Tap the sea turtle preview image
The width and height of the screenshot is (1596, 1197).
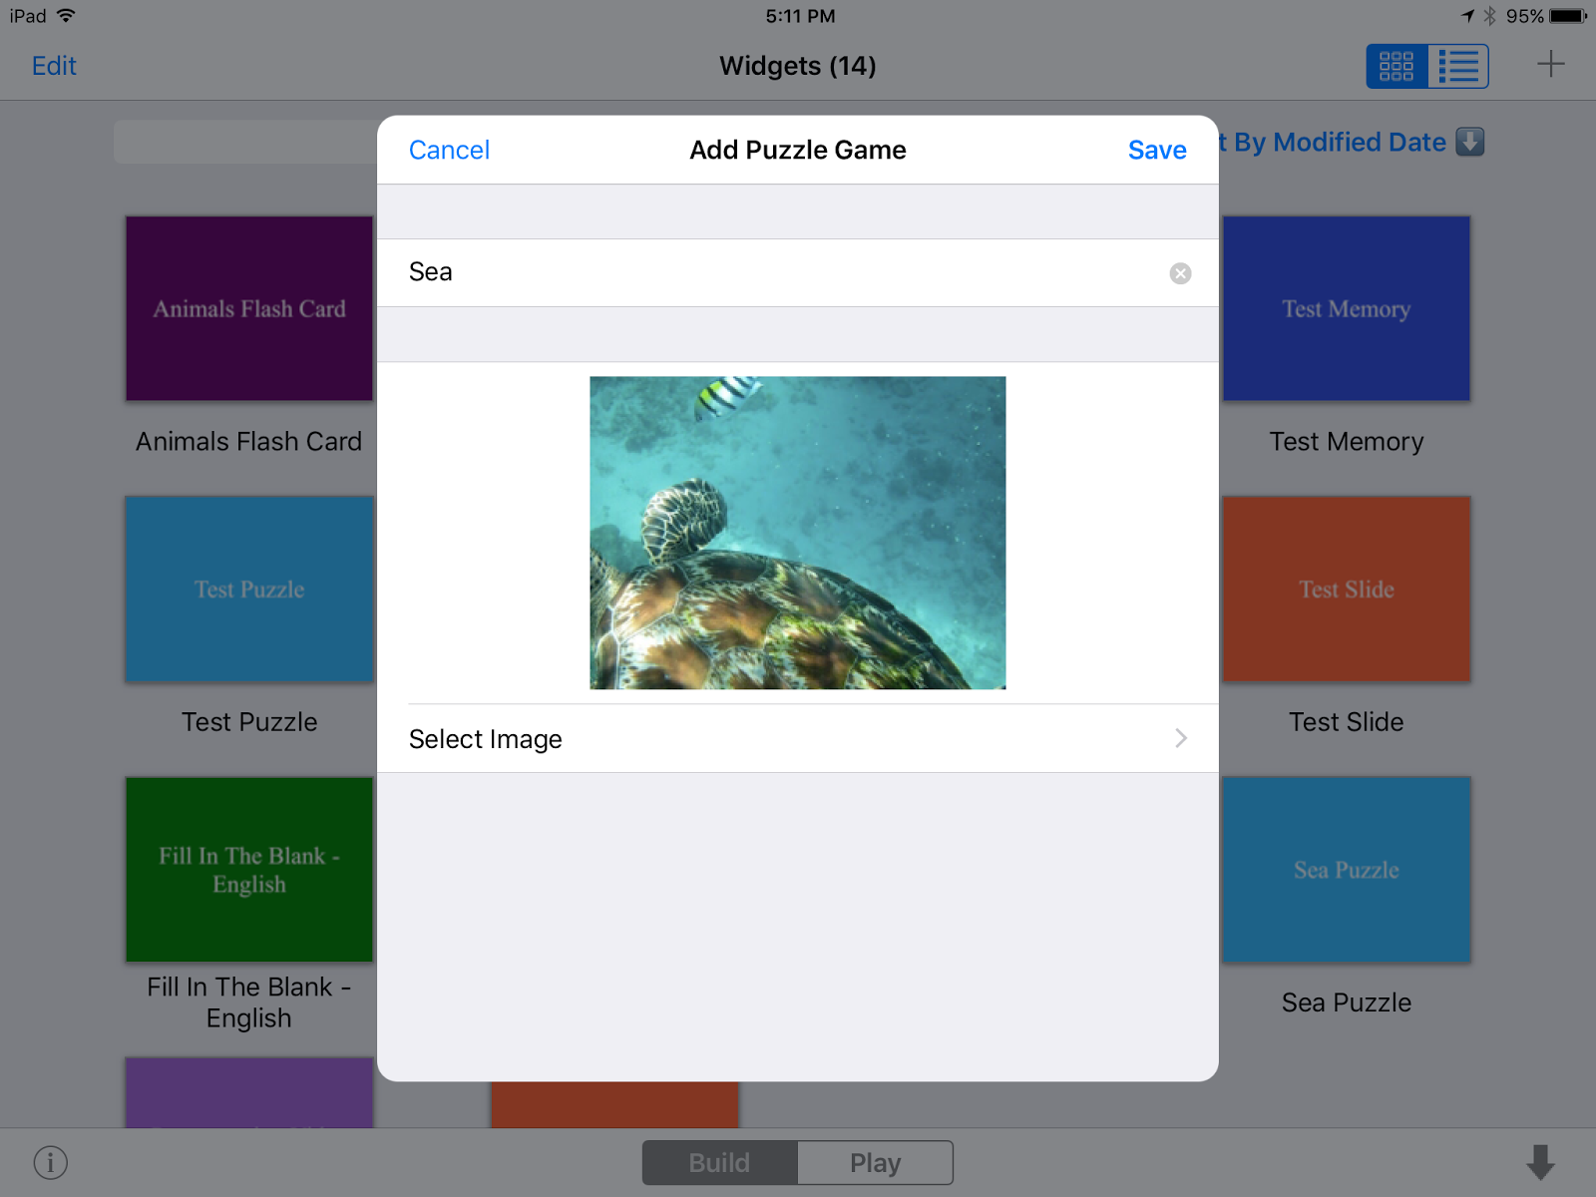(798, 533)
